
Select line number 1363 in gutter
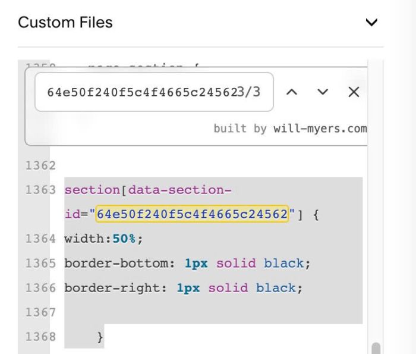40,190
